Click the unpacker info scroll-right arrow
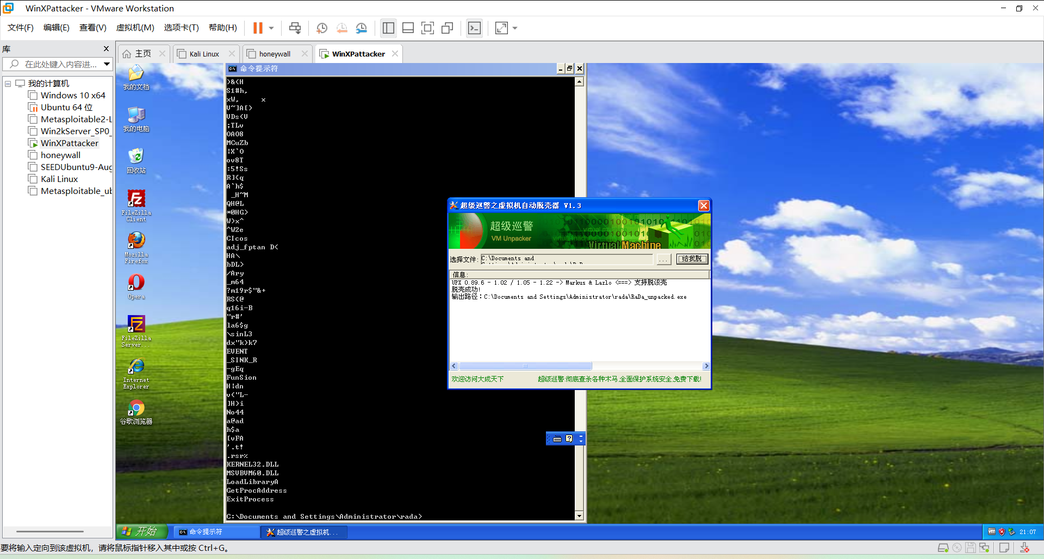This screenshot has height=559, width=1044. click(706, 366)
